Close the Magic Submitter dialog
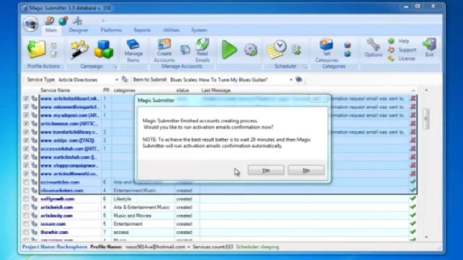The width and height of the screenshot is (463, 260). pyautogui.click(x=319, y=99)
